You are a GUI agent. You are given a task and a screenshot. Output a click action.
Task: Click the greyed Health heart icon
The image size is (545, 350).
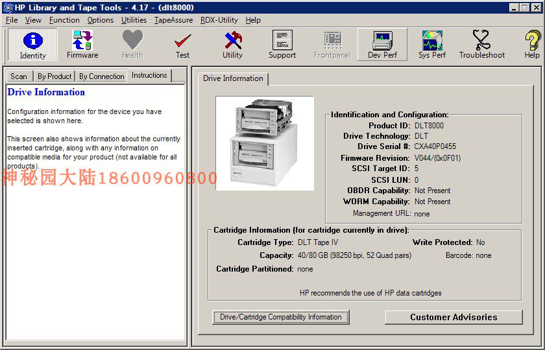pyautogui.click(x=132, y=45)
